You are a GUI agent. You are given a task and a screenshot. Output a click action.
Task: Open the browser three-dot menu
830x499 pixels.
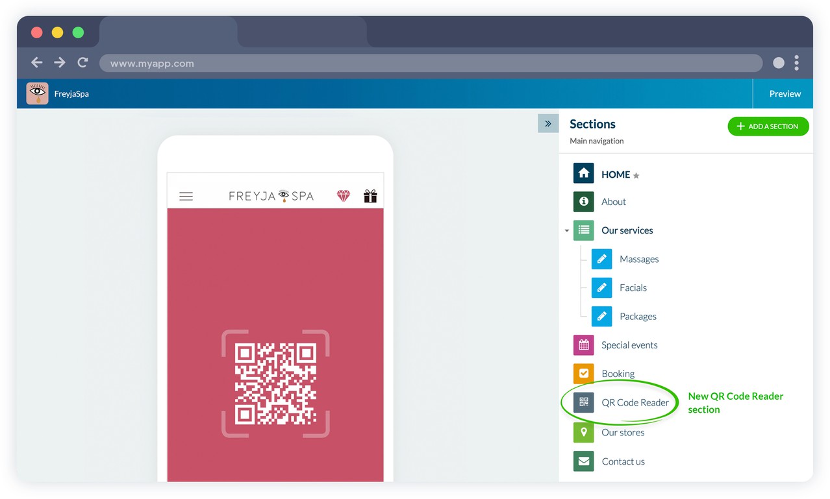[x=796, y=63]
